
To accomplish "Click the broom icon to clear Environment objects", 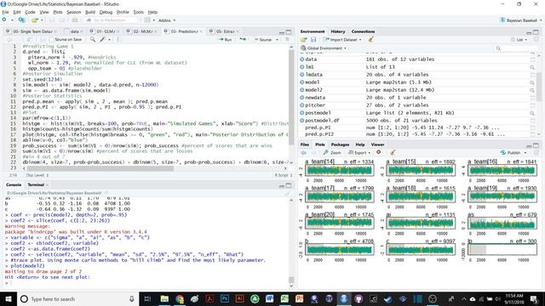I will 371,40.
